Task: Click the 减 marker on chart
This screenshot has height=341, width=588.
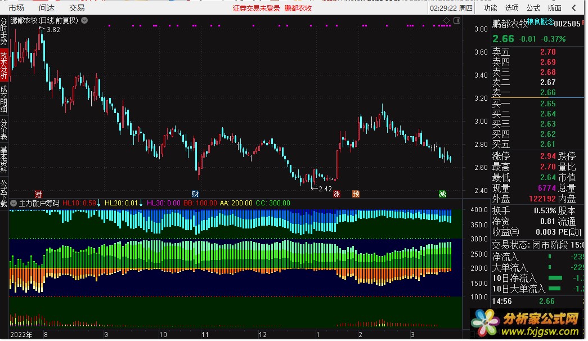Action: (x=442, y=194)
